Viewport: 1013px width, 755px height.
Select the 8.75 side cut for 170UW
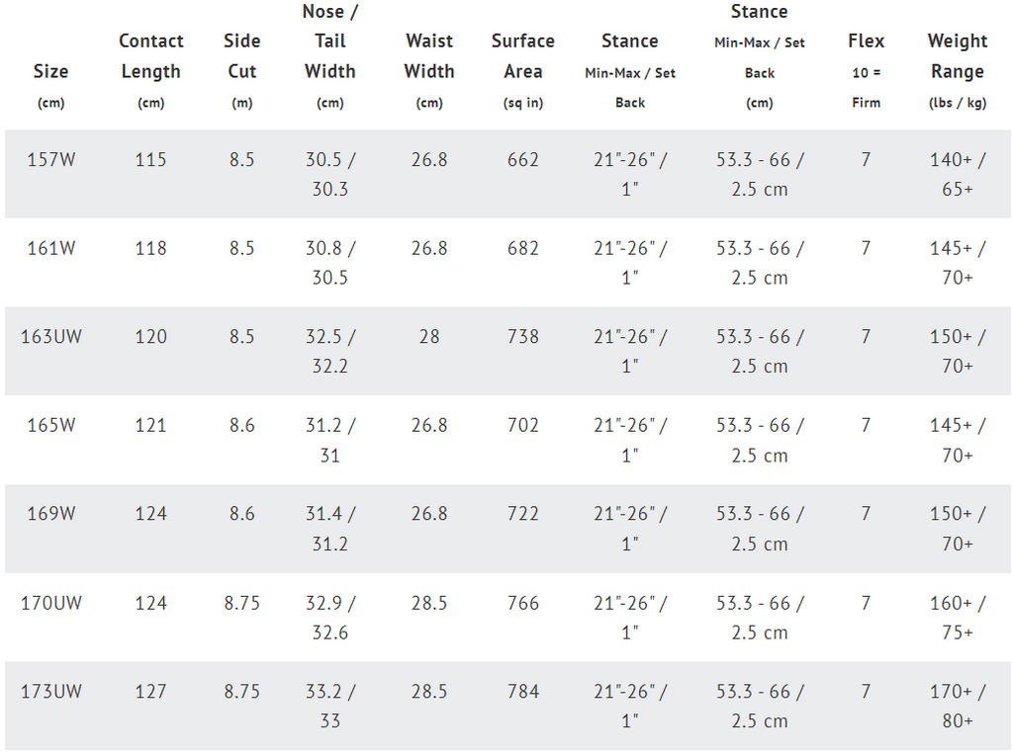[241, 603]
